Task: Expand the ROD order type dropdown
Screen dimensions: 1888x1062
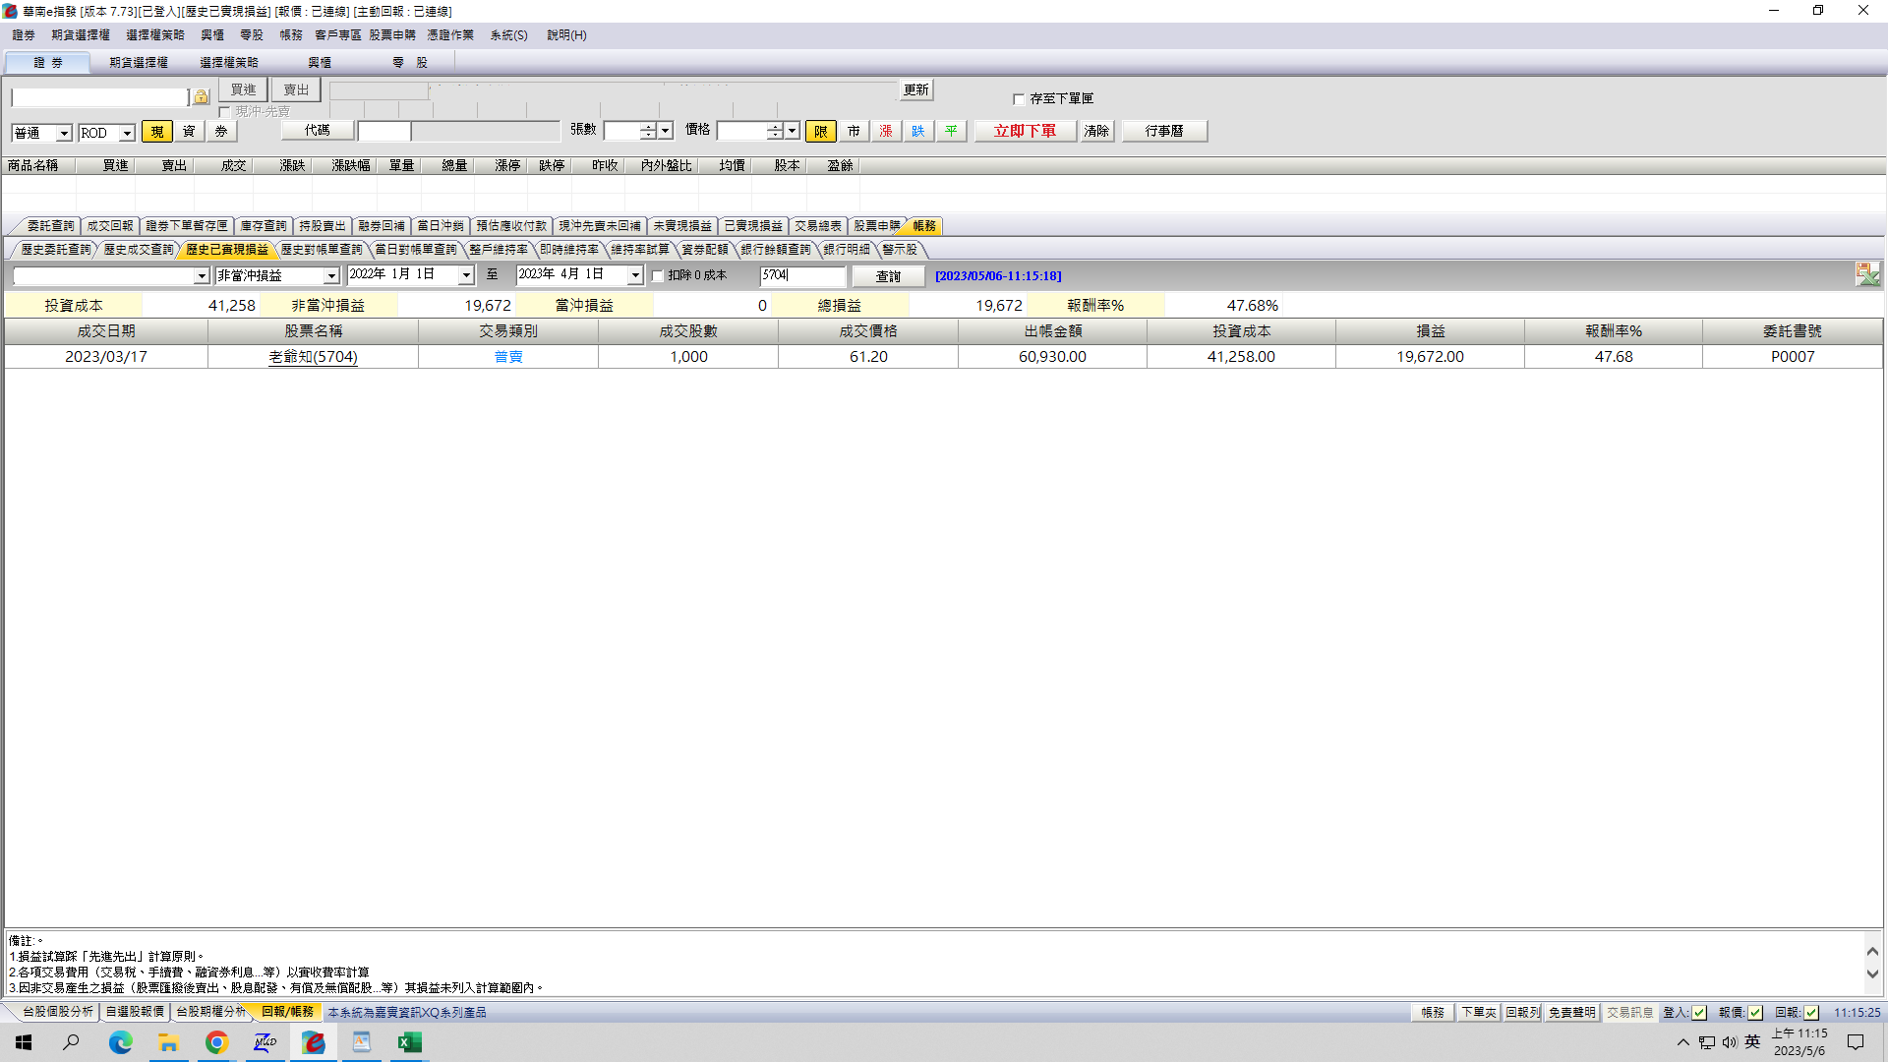Action: pyautogui.click(x=127, y=133)
